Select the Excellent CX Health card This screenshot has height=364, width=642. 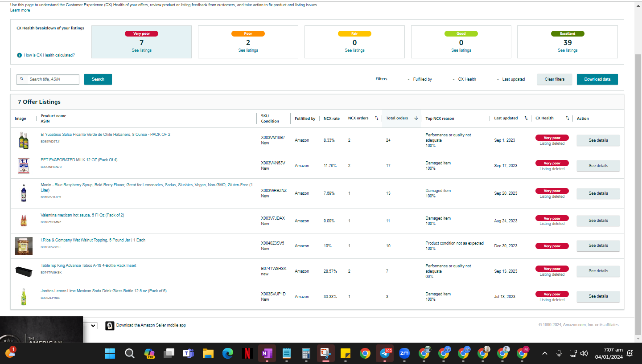click(568, 42)
